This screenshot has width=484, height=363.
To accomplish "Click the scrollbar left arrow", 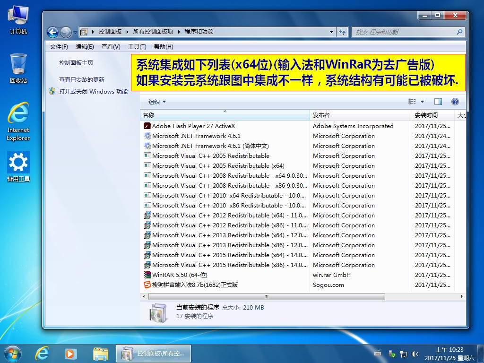I will (144, 296).
